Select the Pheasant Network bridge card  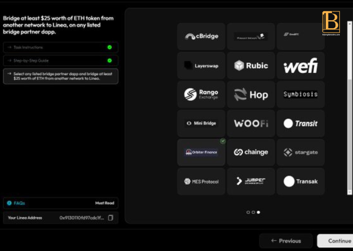pos(251,36)
